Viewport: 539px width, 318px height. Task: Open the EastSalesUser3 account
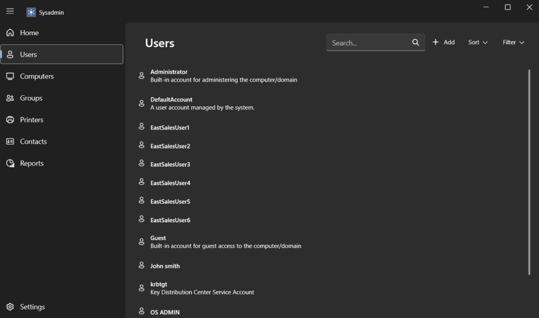[170, 164]
